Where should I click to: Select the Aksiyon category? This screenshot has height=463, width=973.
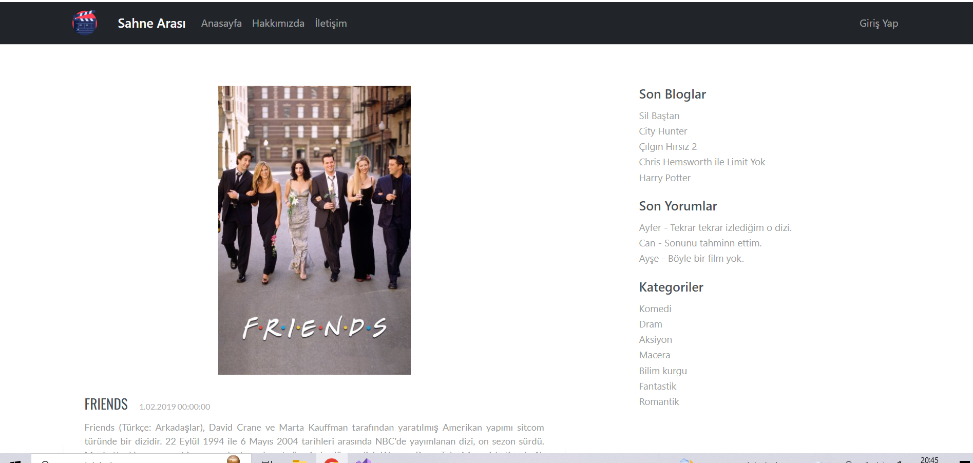point(655,340)
